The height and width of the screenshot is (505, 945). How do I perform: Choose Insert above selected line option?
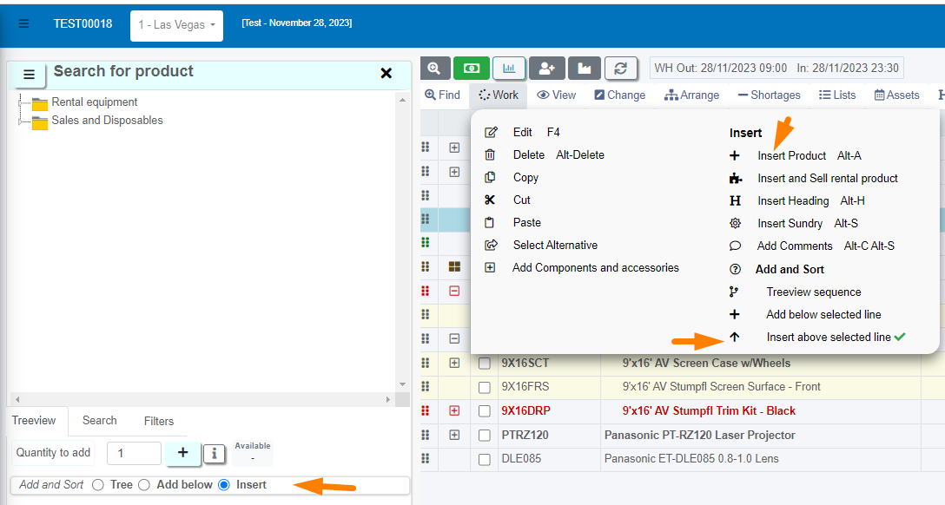point(816,338)
